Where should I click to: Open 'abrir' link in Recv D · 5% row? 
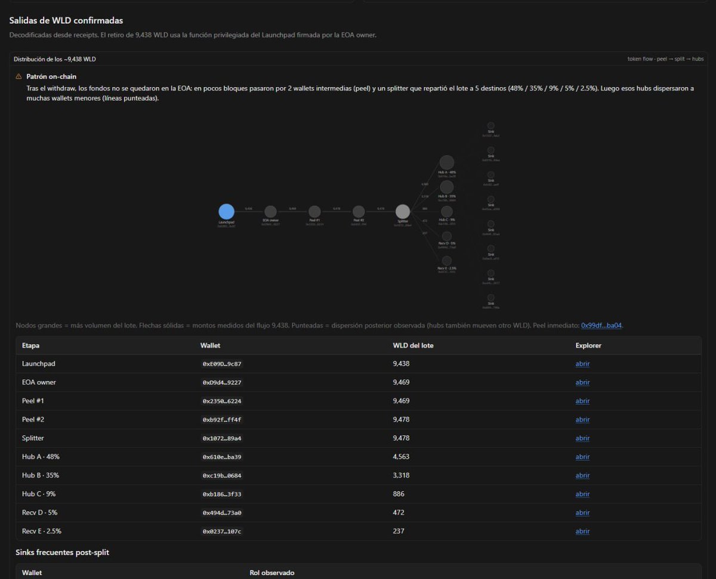point(582,513)
